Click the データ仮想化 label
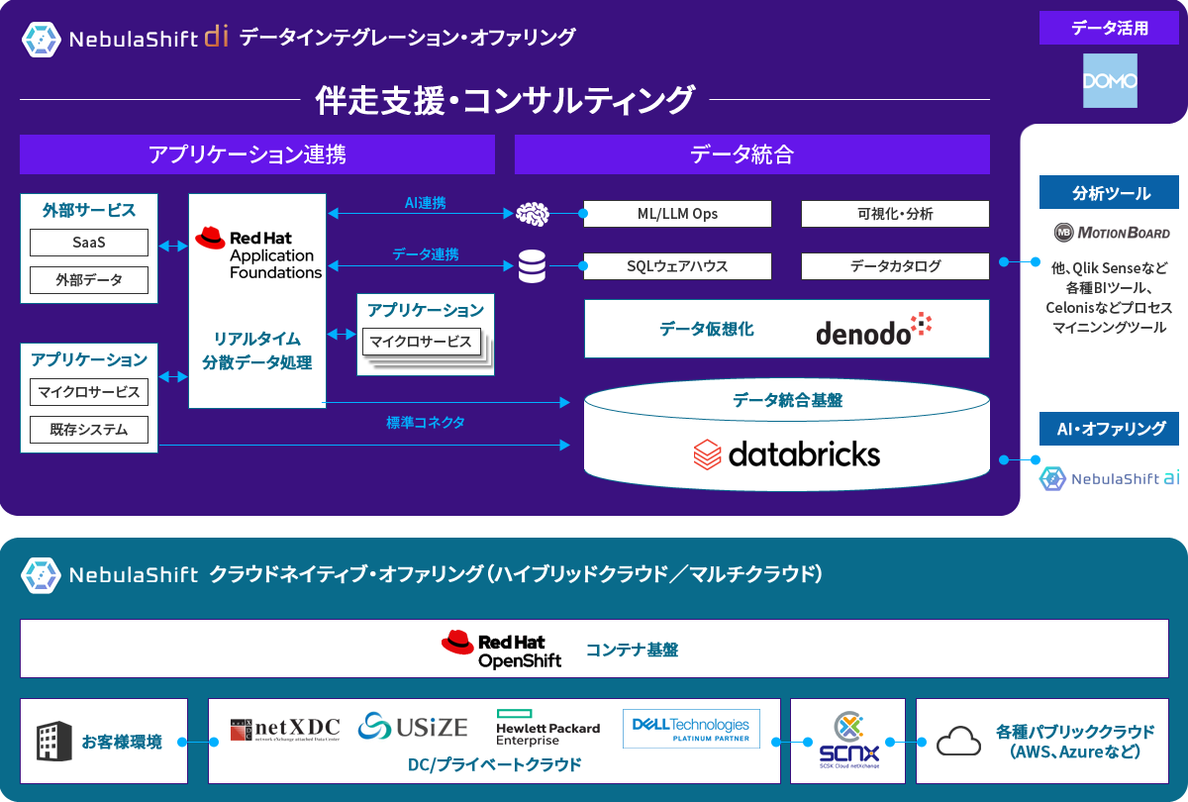Screen dimensions: 1188x802 pos(707,329)
